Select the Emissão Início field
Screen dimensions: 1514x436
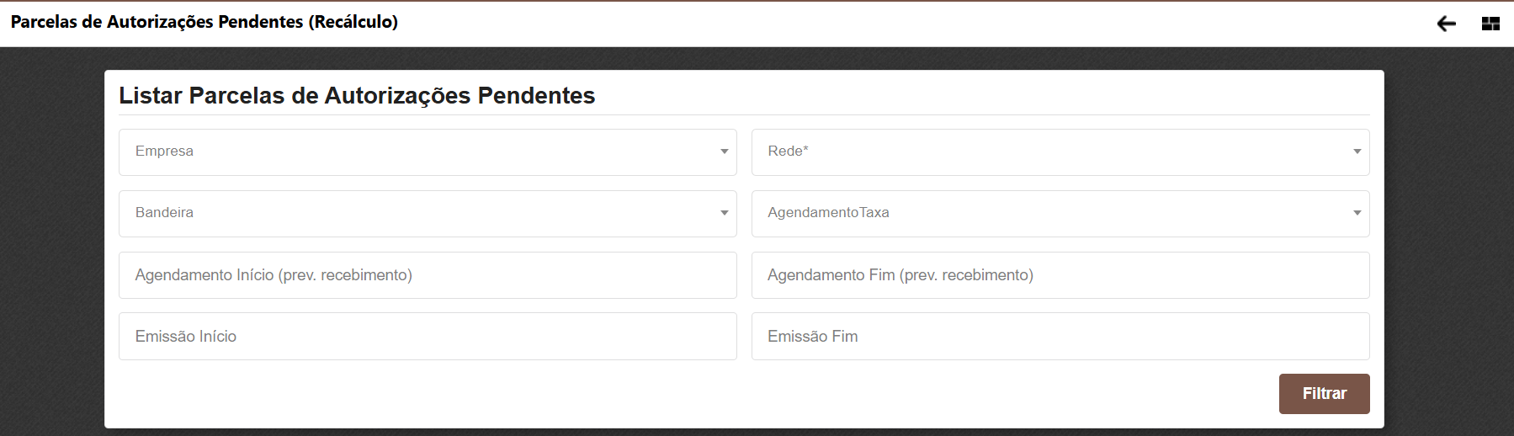coord(428,337)
